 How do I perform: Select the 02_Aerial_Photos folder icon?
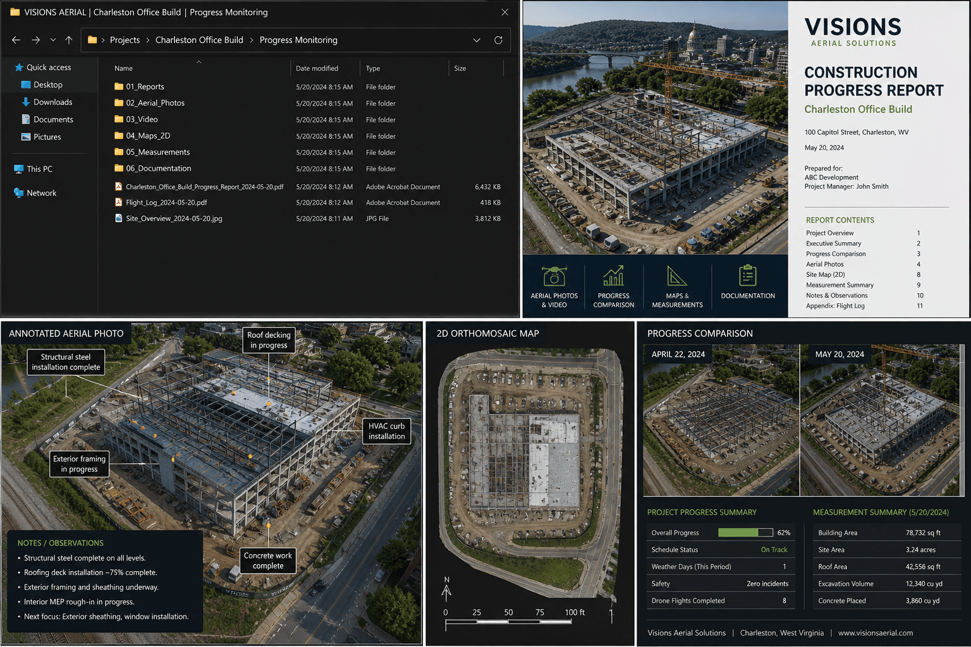(119, 102)
